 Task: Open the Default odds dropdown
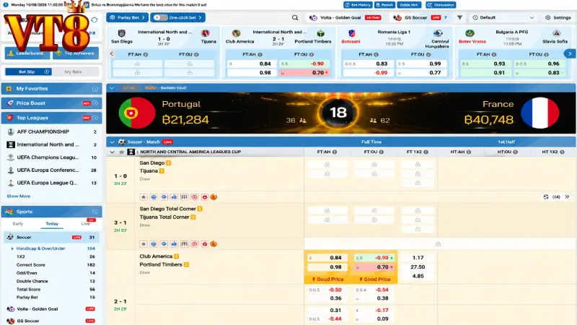(x=503, y=17)
